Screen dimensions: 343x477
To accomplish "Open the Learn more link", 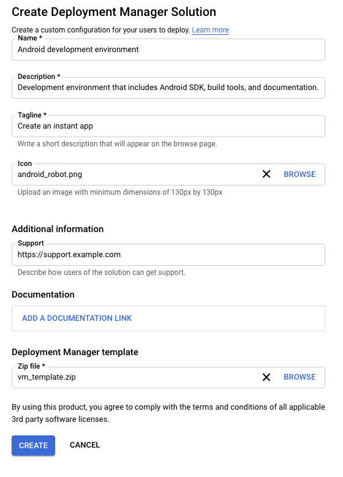I will click(x=210, y=30).
